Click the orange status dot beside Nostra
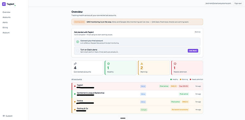Viewport: 245px width, 120px height. pos(75,102)
